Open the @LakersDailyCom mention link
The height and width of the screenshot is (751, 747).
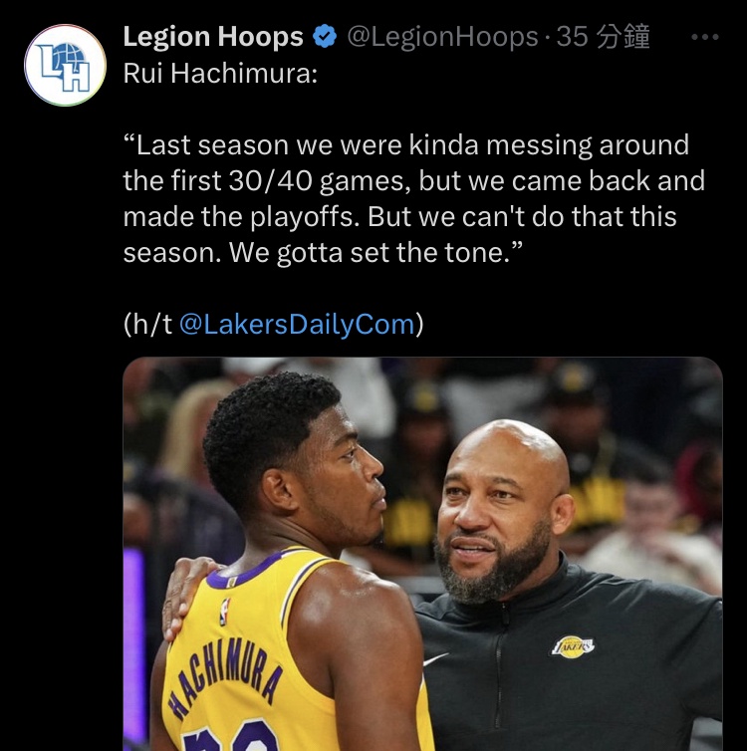click(x=297, y=325)
